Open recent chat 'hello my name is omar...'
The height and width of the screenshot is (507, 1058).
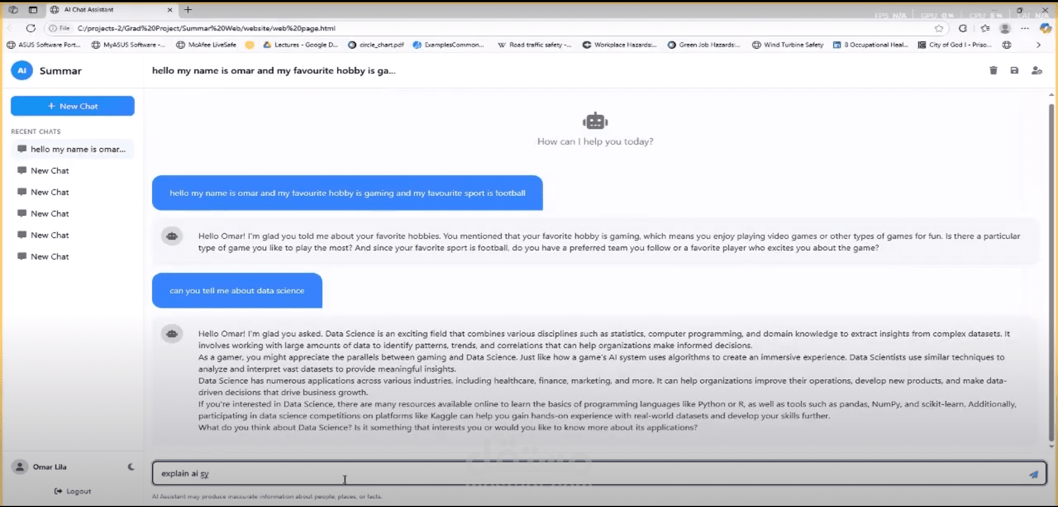(x=73, y=149)
